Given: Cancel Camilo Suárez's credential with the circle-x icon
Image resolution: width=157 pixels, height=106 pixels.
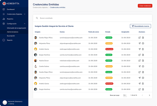Looking at the screenshot, I should 143,66.
